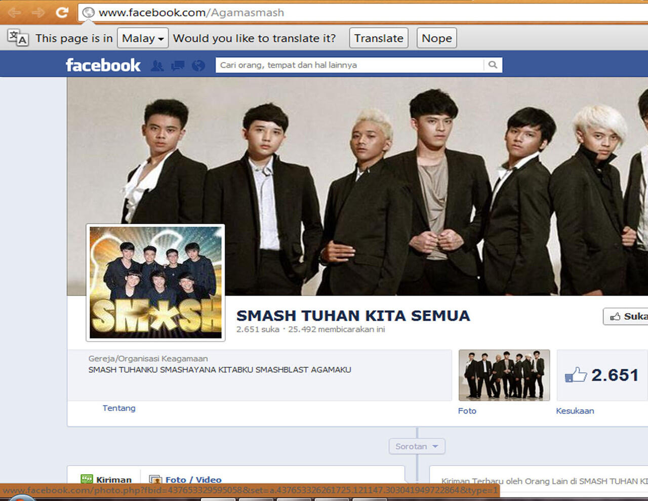Click the search magnifier button

493,65
